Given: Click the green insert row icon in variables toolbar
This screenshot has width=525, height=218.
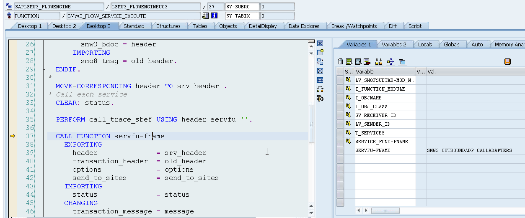Looking at the screenshot, I should pyautogui.click(x=349, y=62).
